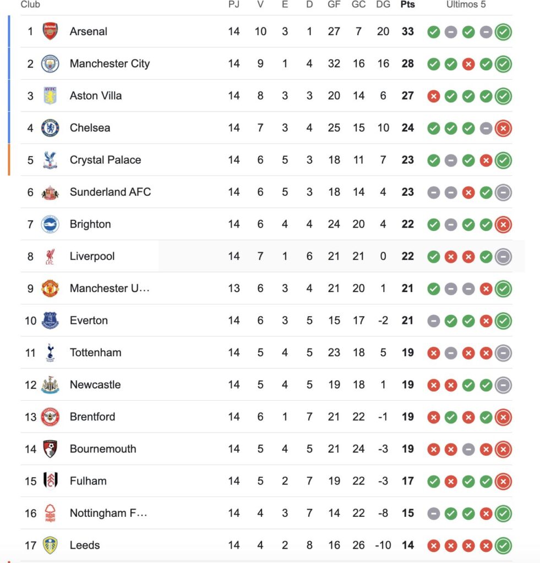The width and height of the screenshot is (540, 563).
Task: Open the Newcastle team name link
Action: click(95, 385)
